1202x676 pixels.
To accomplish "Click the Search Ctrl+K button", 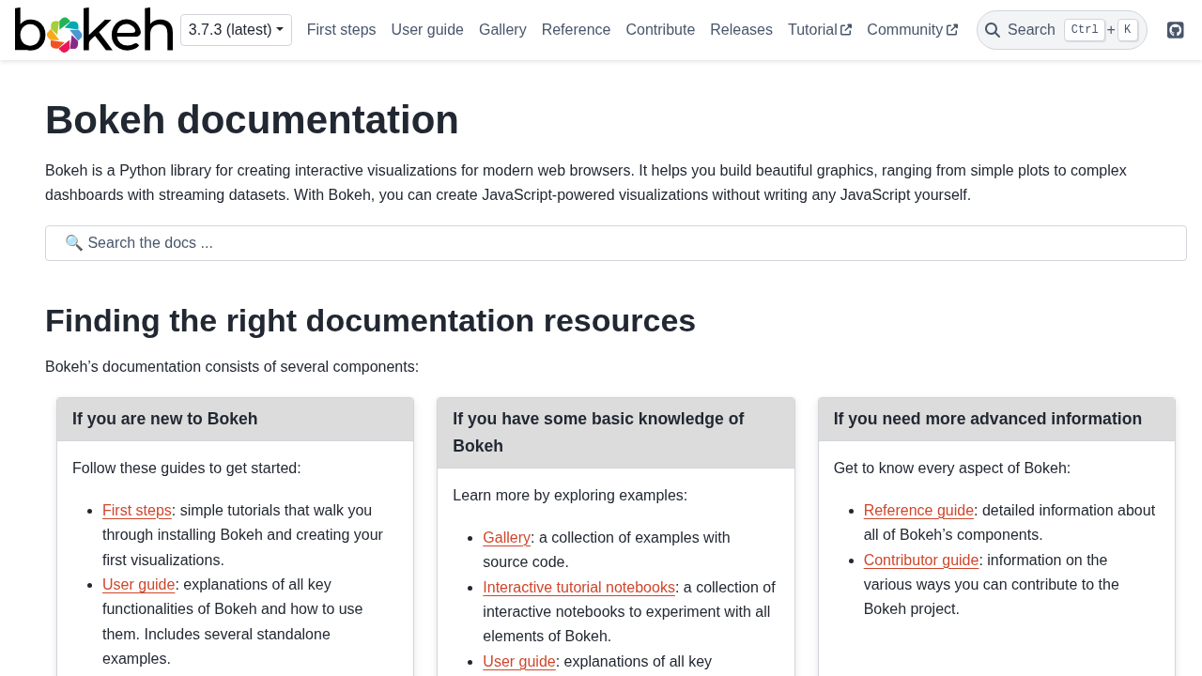I will 1061,30.
